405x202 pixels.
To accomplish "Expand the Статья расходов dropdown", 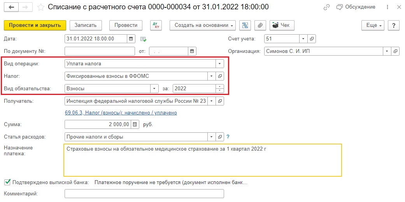I will pos(212,137).
